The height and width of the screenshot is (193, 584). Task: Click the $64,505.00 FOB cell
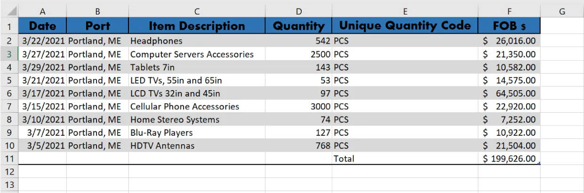(x=509, y=93)
